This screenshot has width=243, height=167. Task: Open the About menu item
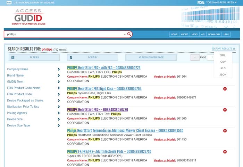click(x=184, y=34)
